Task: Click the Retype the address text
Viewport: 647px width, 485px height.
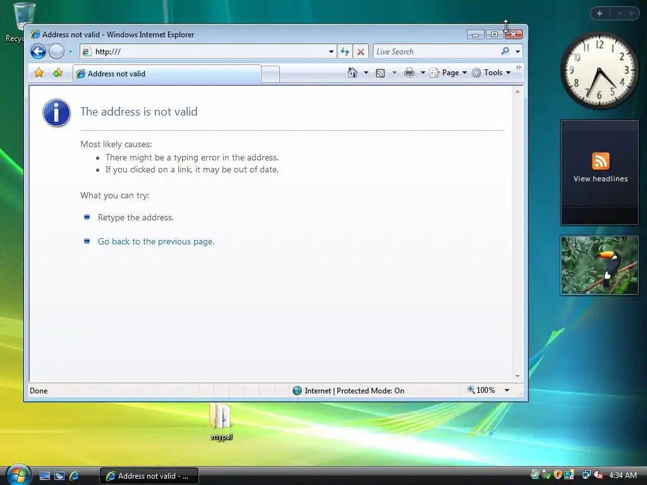Action: pyautogui.click(x=136, y=217)
